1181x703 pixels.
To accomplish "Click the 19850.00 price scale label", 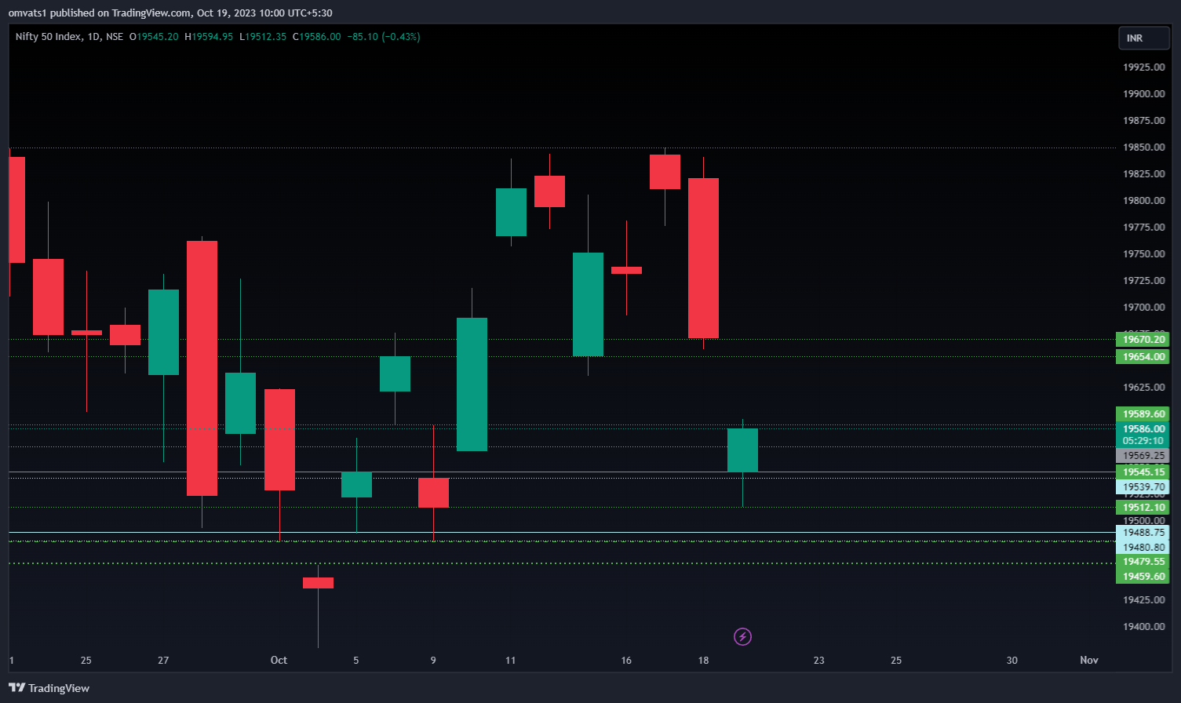I will tap(1143, 148).
